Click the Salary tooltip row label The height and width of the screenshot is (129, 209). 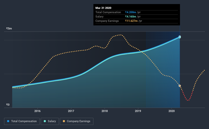click(x=100, y=17)
